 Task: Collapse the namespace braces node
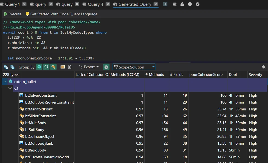coord(10,88)
